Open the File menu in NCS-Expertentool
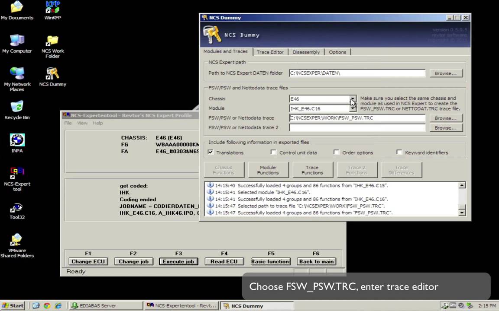 click(68, 123)
